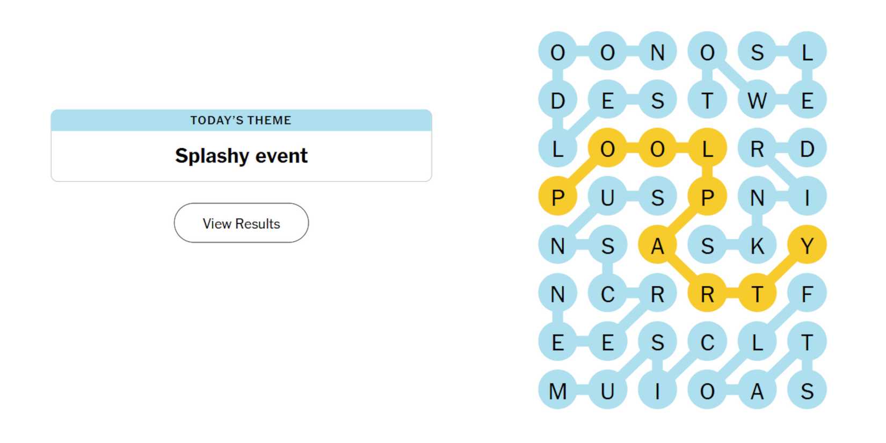Select the K tile next to the yellow Y
Screen dimensions: 886x443
coord(758,245)
